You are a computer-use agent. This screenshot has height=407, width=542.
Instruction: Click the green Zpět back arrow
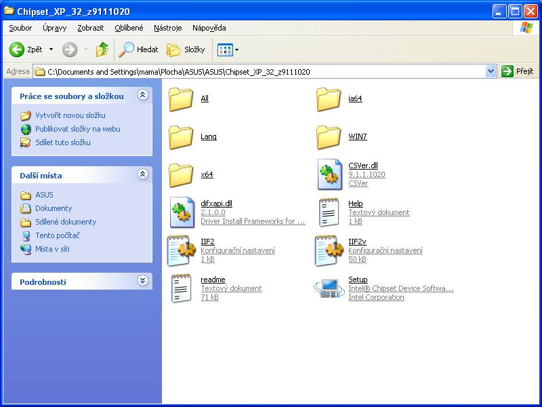tap(17, 50)
